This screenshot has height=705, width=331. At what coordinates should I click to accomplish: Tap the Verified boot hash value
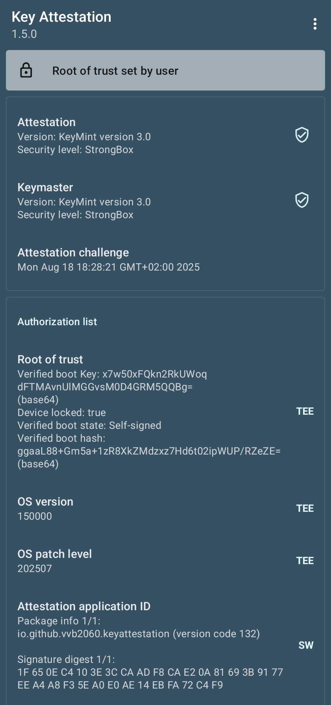149,451
